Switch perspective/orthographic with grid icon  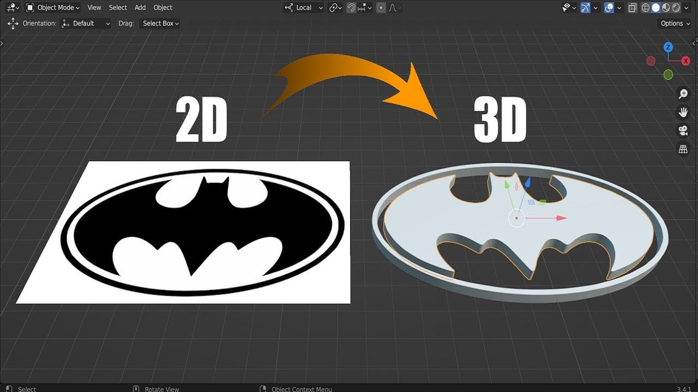(x=683, y=149)
